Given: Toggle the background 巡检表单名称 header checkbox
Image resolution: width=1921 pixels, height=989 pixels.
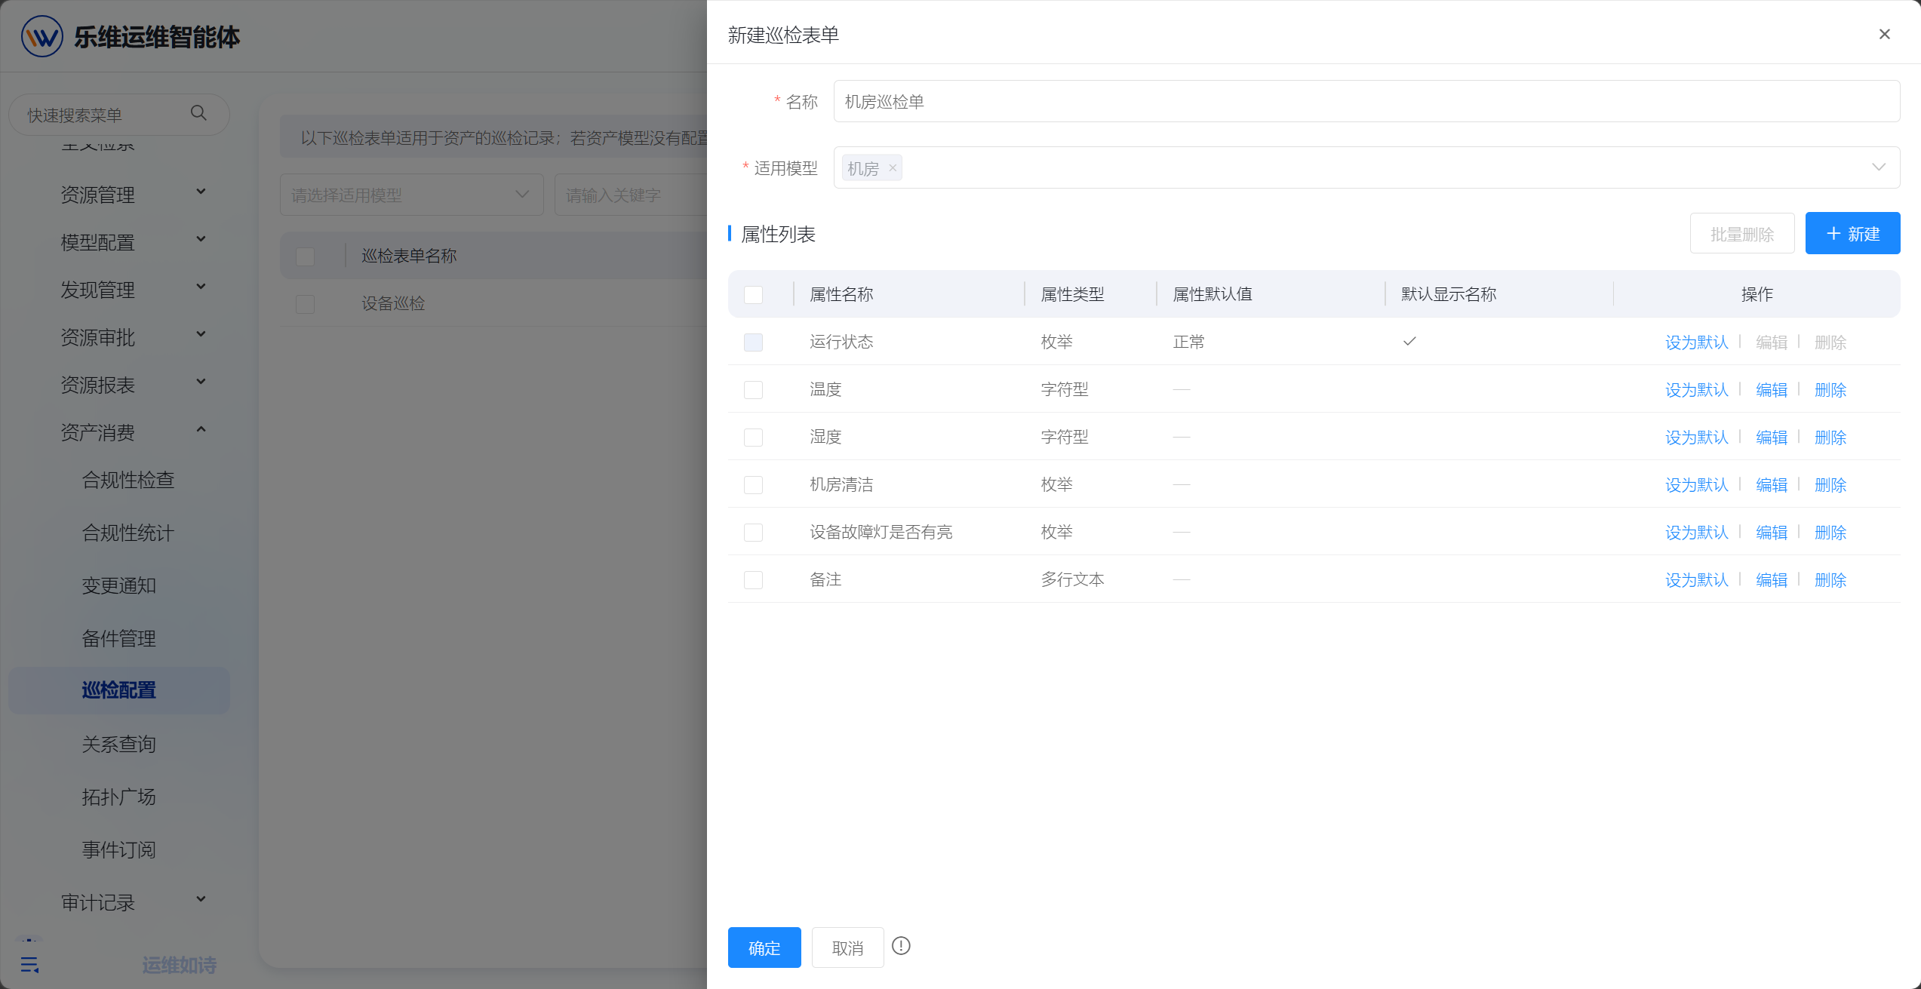Looking at the screenshot, I should pos(306,256).
